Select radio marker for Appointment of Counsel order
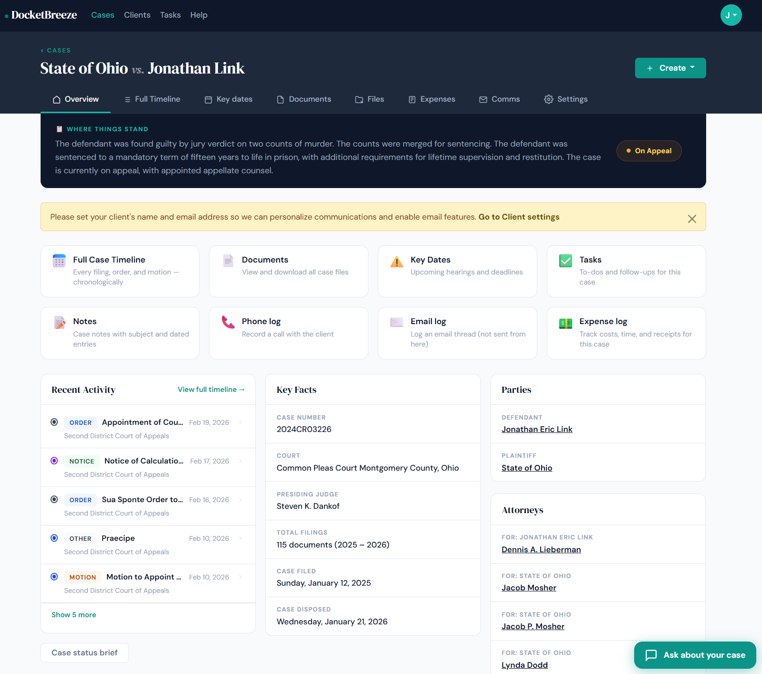Screen dimensions: 762x674 point(54,422)
